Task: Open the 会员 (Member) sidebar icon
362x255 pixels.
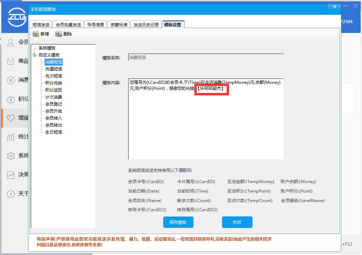Action: click(x=11, y=42)
